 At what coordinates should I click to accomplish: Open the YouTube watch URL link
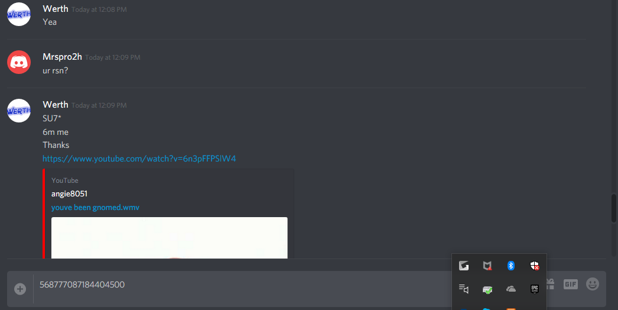[139, 159]
